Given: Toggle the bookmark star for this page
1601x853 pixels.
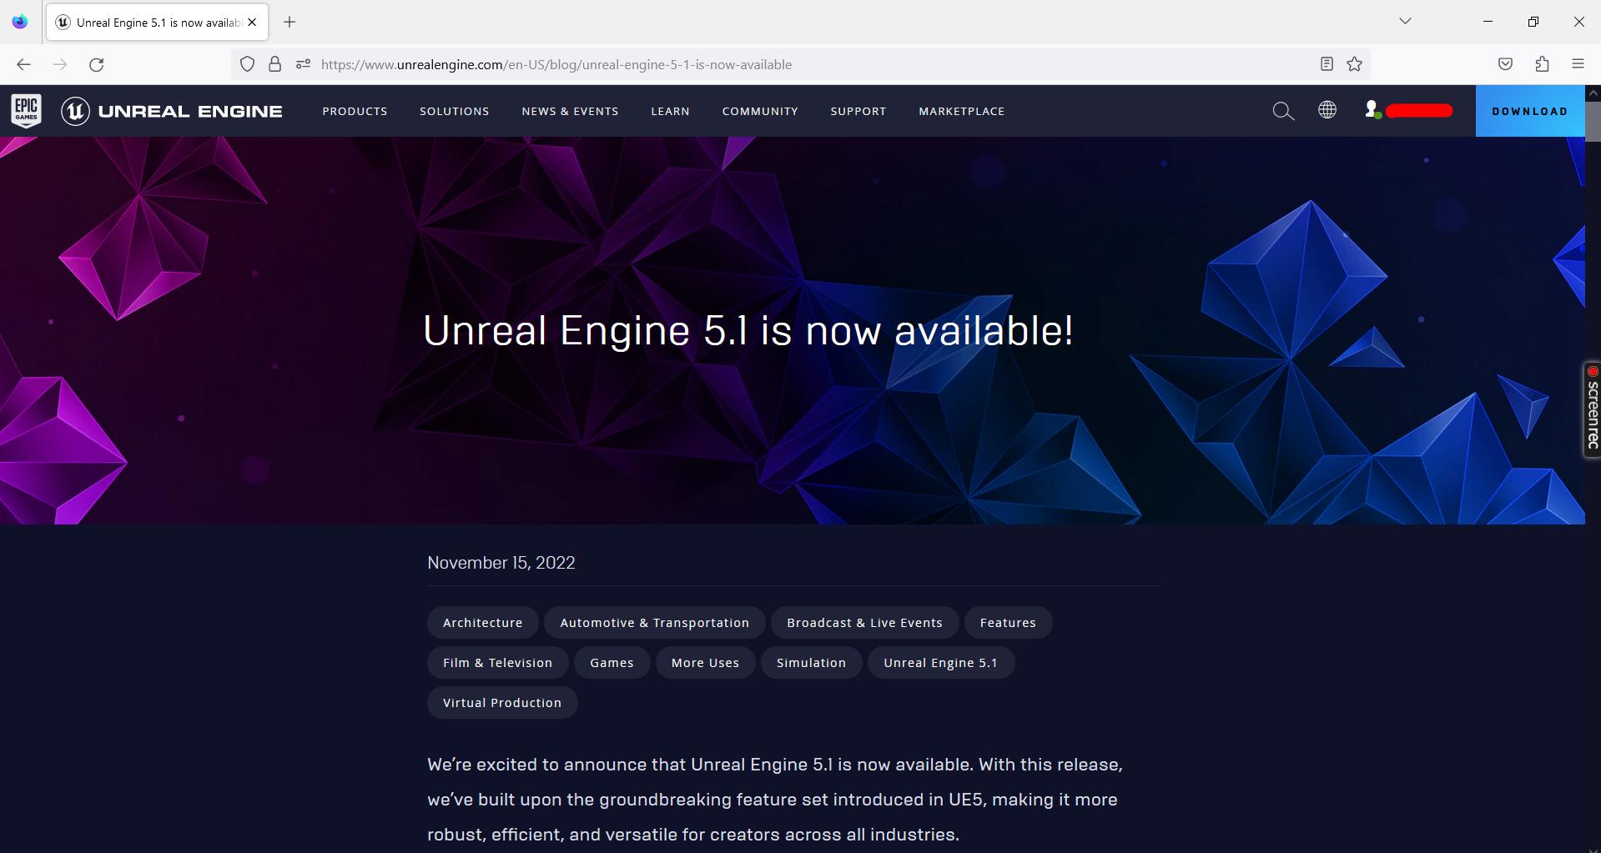Looking at the screenshot, I should tap(1353, 63).
